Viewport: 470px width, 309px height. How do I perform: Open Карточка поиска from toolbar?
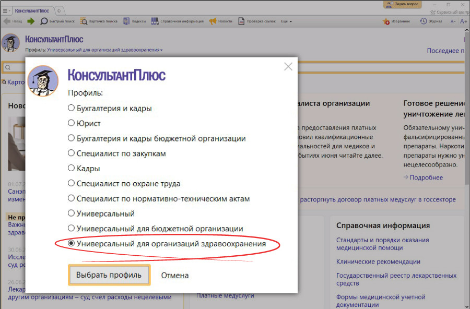click(99, 21)
